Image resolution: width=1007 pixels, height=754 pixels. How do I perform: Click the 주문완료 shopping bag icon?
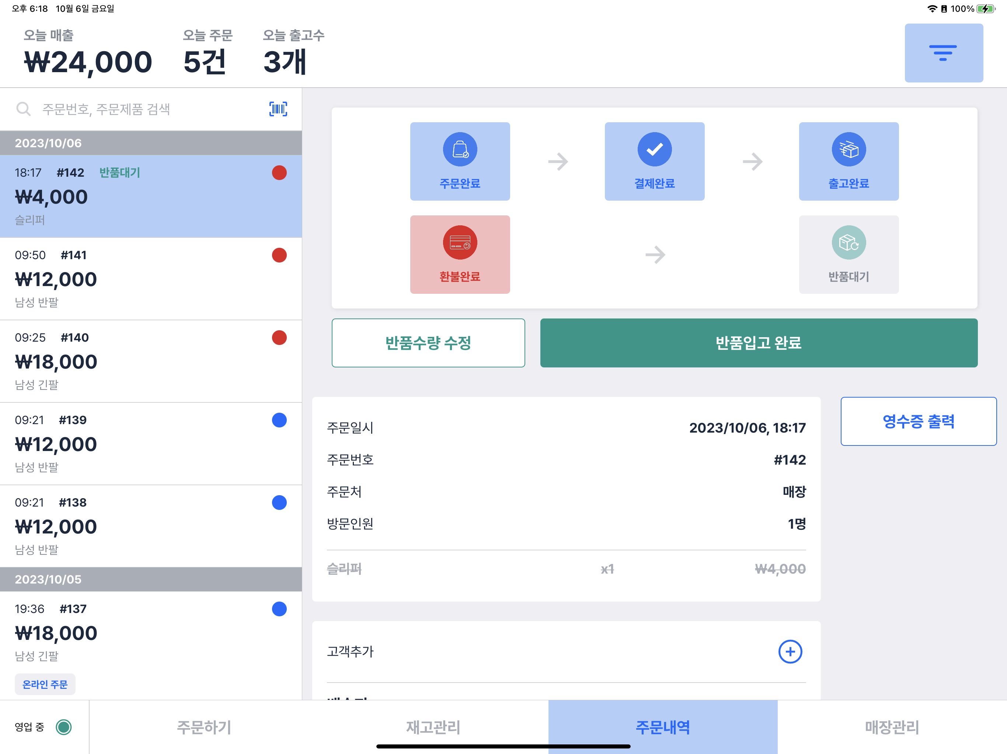click(460, 149)
